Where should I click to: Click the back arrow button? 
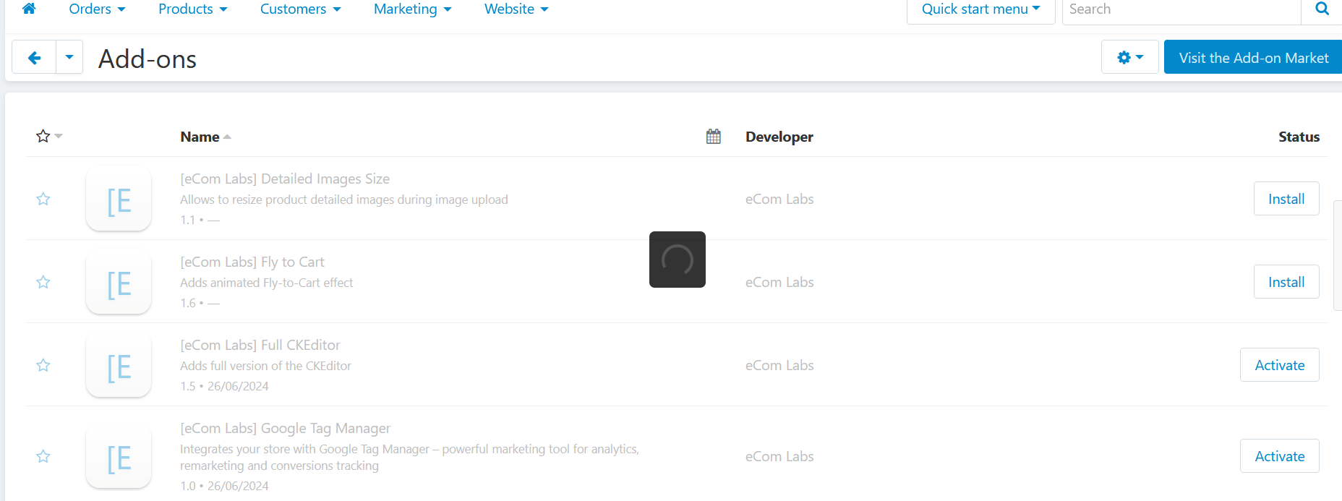point(34,58)
